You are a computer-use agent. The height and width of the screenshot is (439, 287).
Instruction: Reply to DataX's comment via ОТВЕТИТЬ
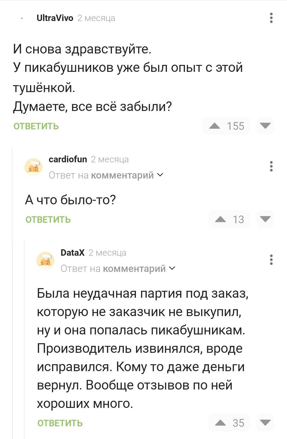pyautogui.click(x=60, y=423)
